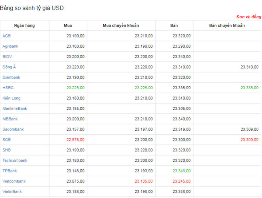Image resolution: width=262 pixels, height=198 pixels.
Task: Open the Eximbank link
Action: click(11, 77)
